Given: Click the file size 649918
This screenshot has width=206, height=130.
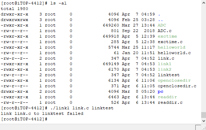Looking at the screenshot, I should (x=111, y=36).
